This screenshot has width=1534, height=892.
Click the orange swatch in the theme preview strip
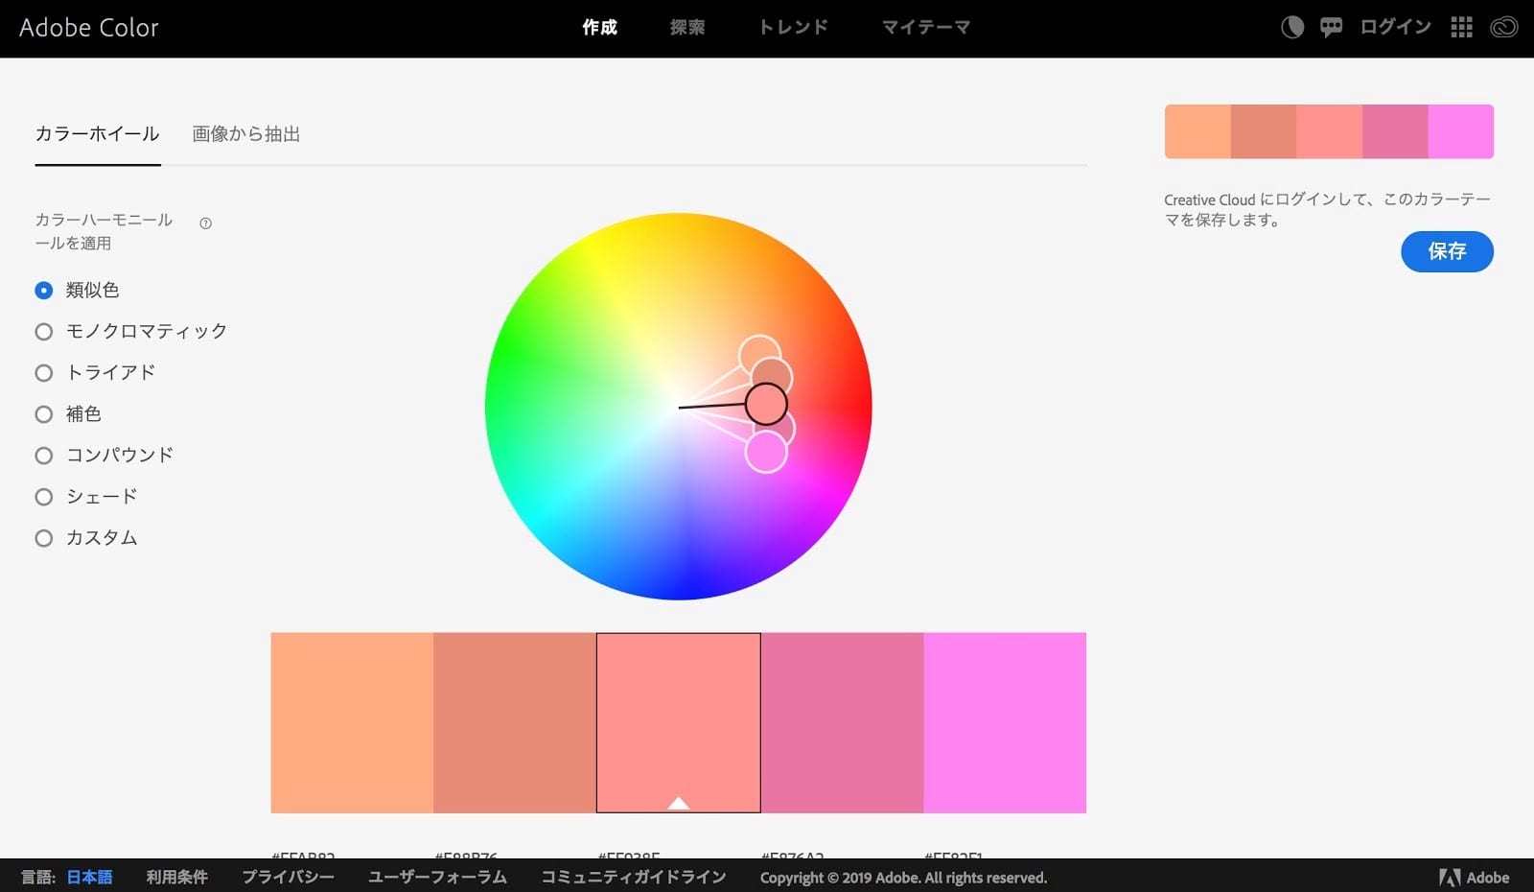[x=1197, y=131]
